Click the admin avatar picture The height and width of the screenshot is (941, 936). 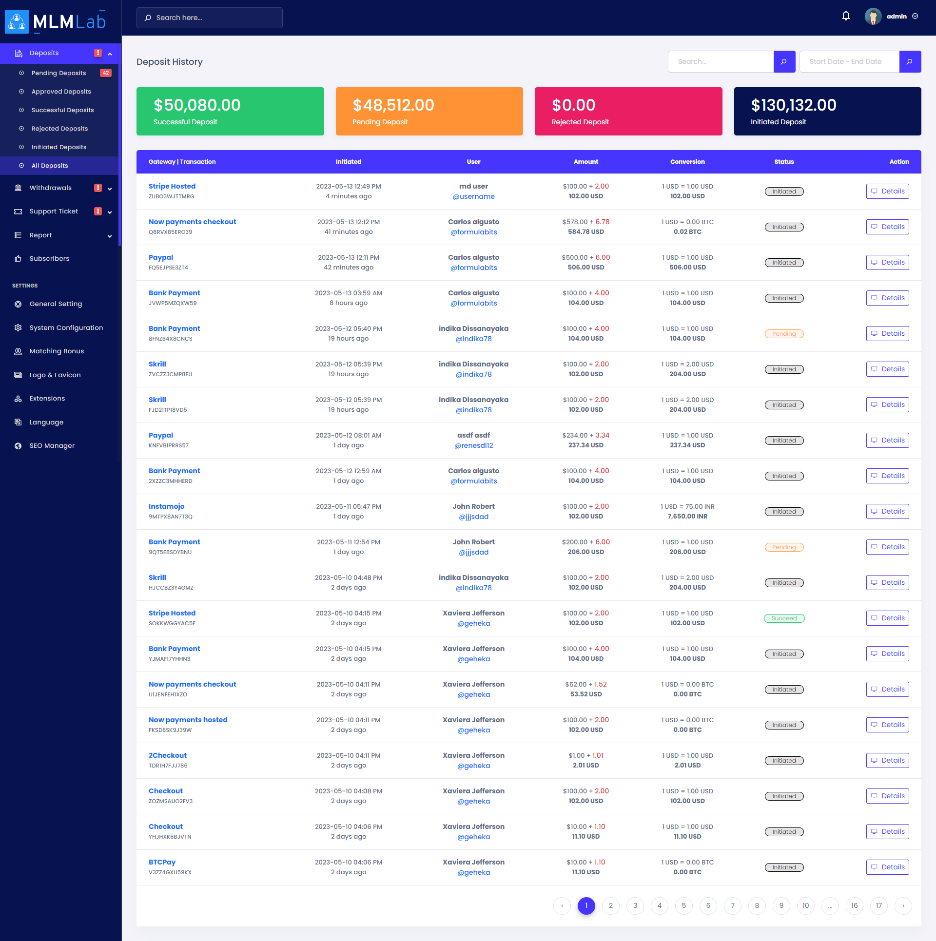873,16
